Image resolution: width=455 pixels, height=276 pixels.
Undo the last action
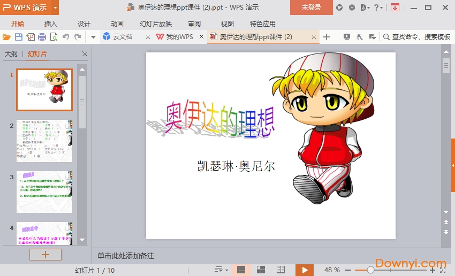66,37
